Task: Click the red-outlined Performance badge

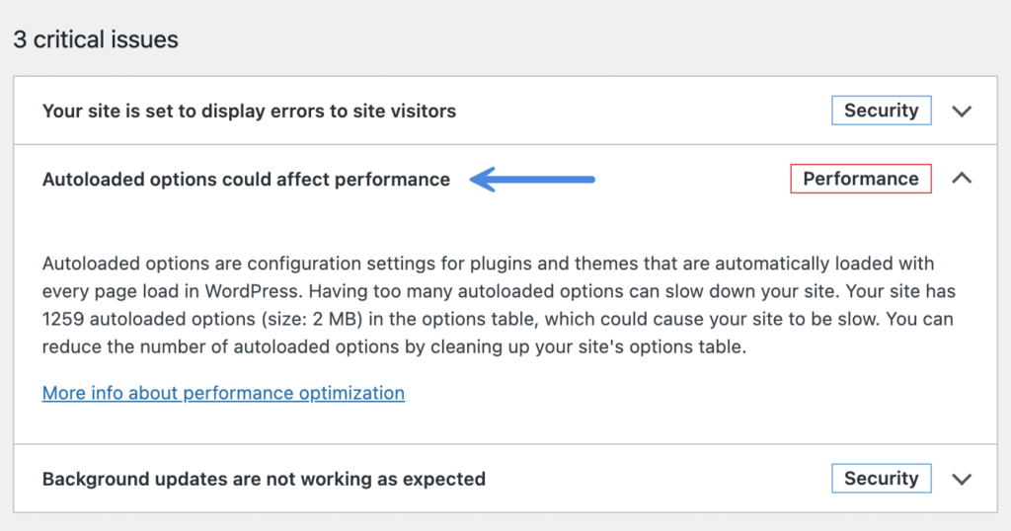Action: click(x=861, y=179)
